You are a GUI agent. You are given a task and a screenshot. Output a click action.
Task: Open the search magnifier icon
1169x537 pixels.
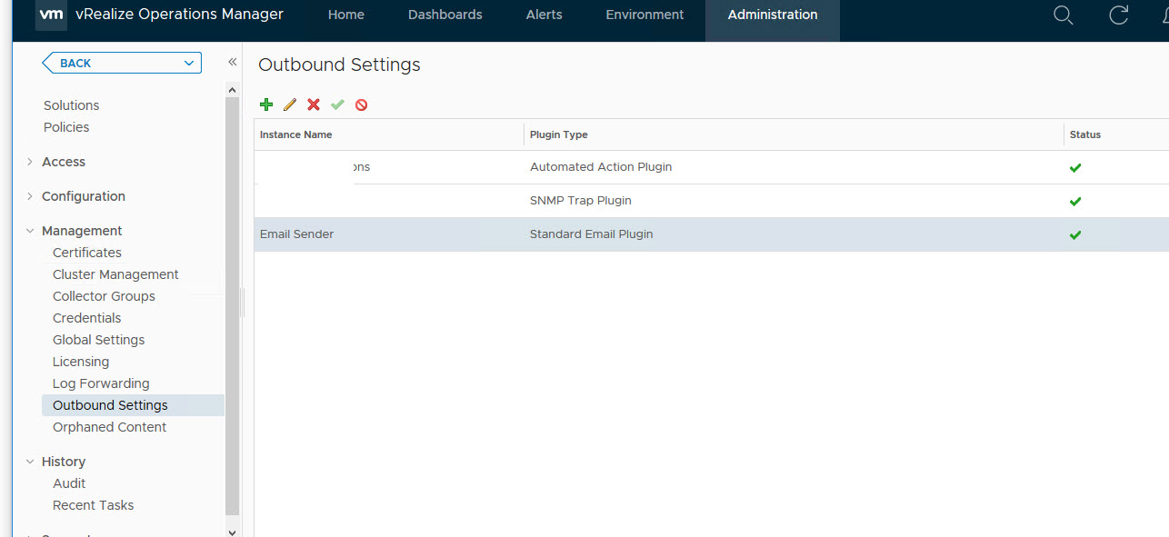point(1063,15)
